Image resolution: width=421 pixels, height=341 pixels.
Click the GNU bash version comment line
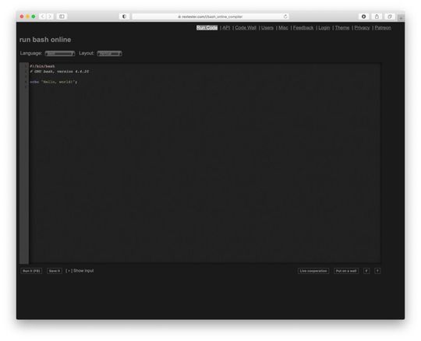pos(59,72)
